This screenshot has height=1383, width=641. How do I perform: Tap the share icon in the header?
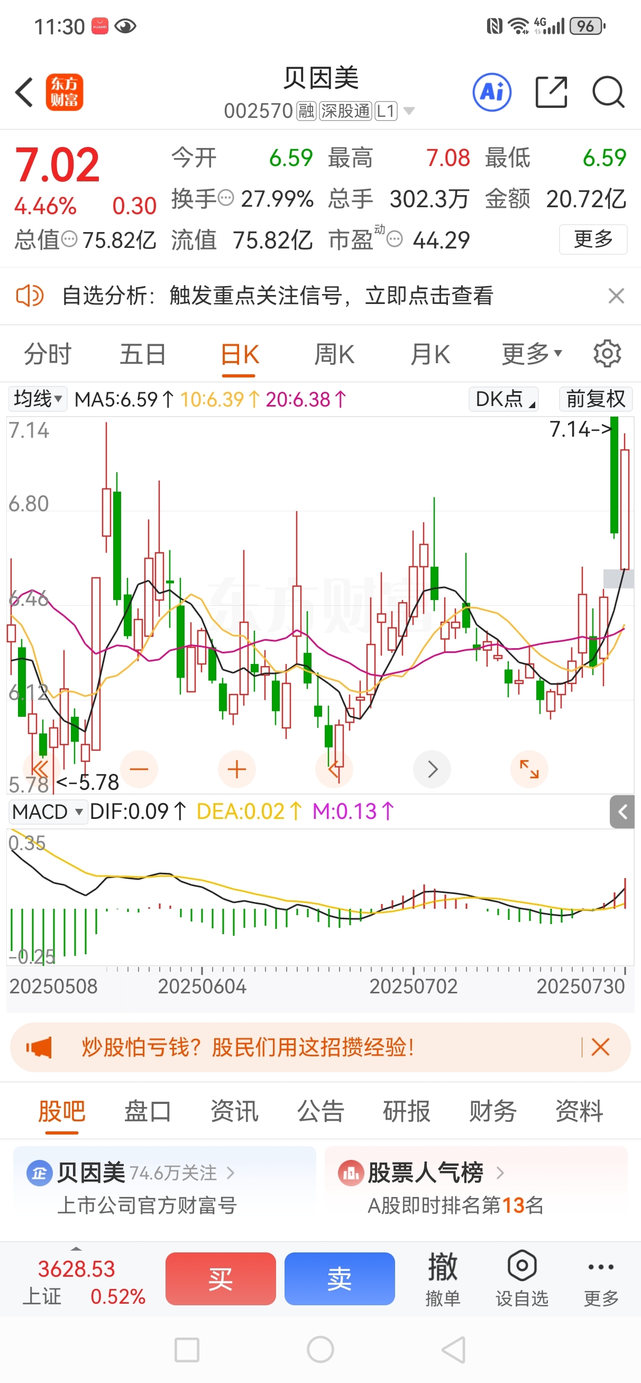coord(551,92)
